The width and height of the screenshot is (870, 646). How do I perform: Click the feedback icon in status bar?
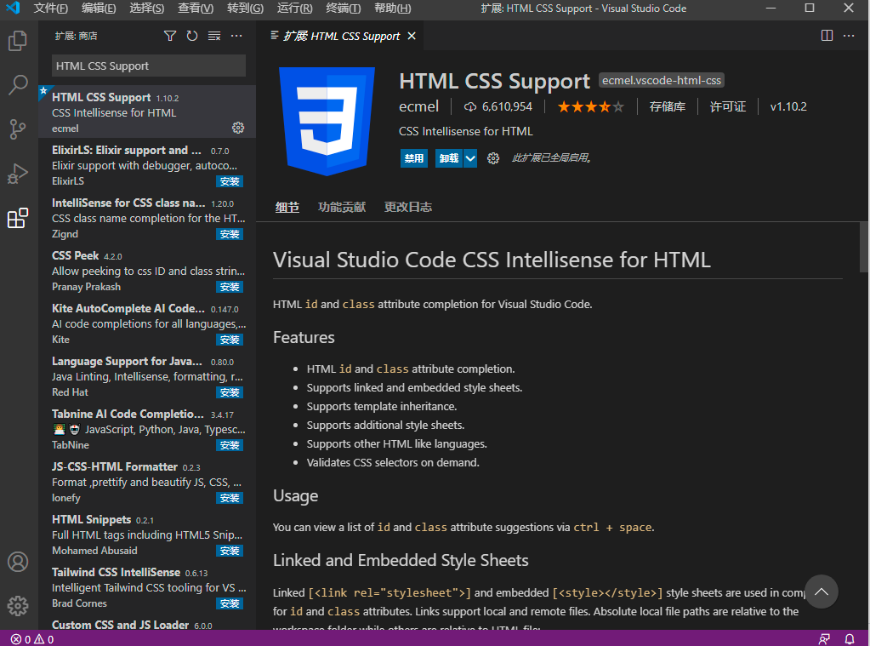click(x=825, y=639)
